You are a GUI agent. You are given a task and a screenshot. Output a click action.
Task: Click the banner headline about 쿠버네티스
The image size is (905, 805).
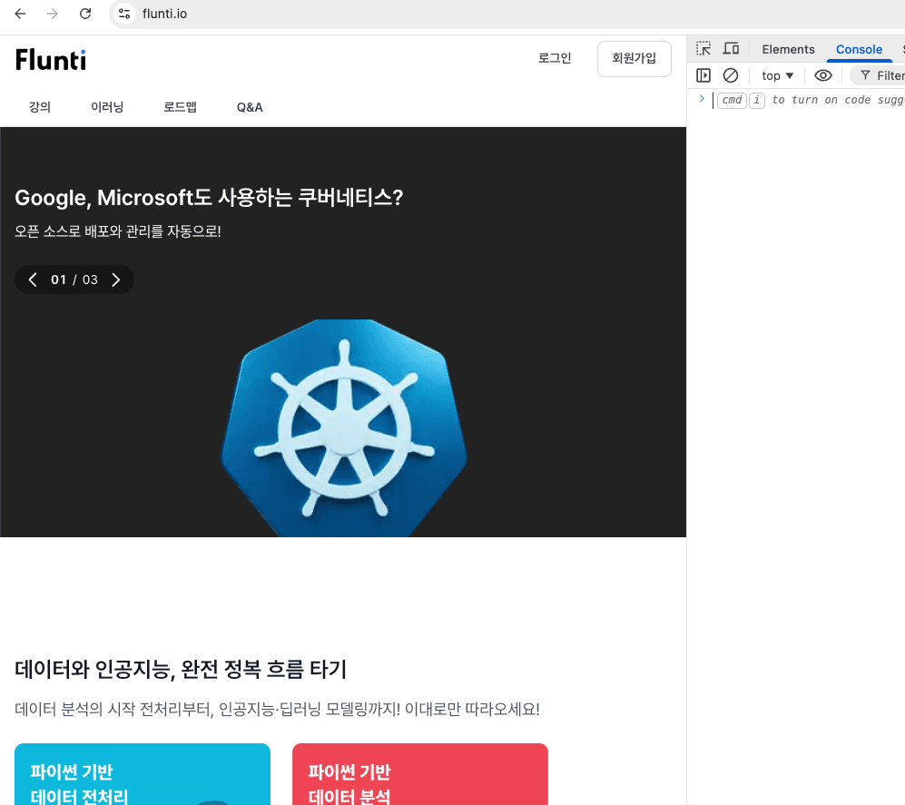pos(209,198)
